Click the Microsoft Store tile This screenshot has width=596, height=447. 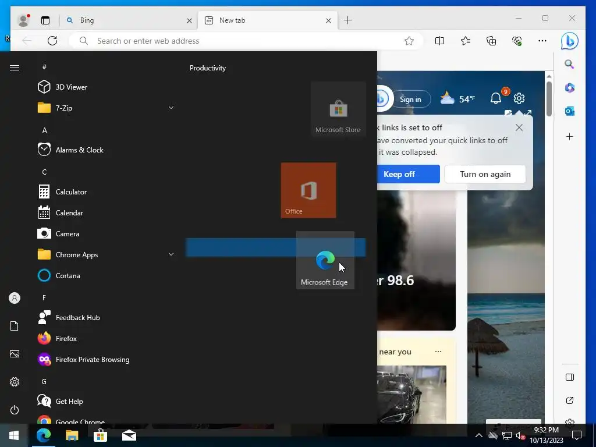tap(338, 109)
